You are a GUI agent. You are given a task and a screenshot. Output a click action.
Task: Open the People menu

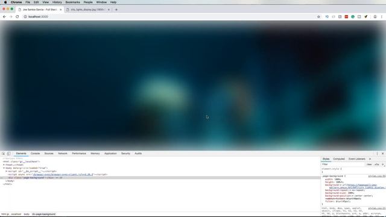(x=88, y=2)
